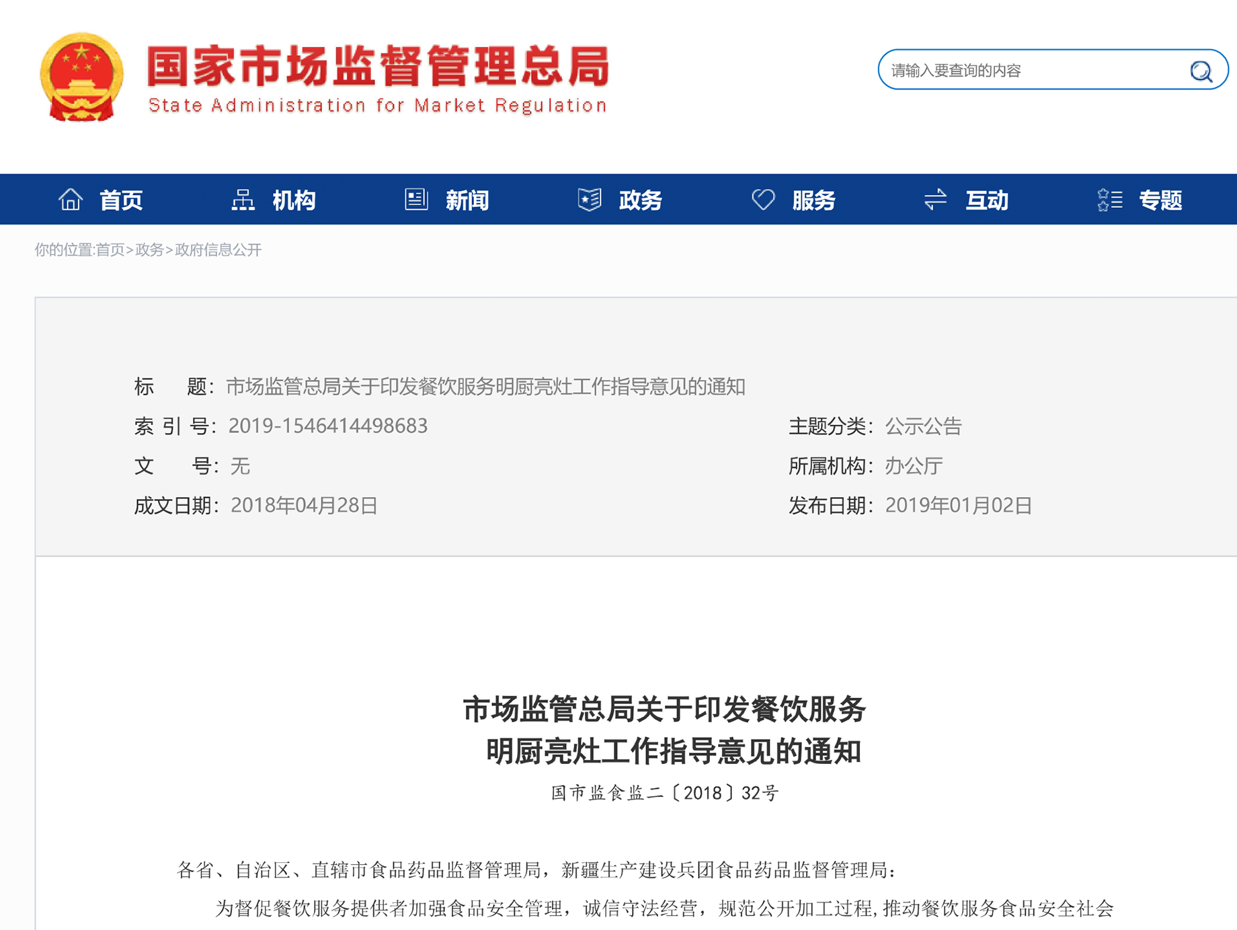
Task: Click the 政务 breadcrumb link
Action: (149, 250)
